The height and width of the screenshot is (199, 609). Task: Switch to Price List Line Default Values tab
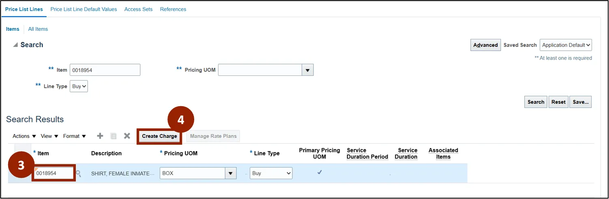(x=84, y=9)
